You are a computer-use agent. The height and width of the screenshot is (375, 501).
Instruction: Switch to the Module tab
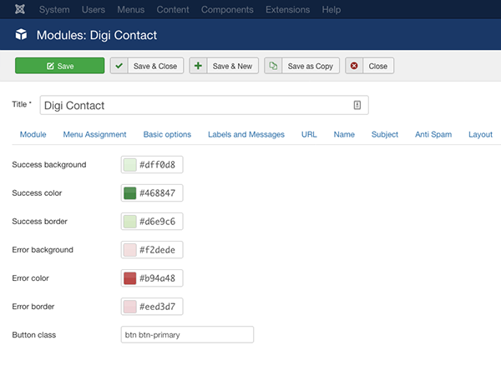click(33, 134)
